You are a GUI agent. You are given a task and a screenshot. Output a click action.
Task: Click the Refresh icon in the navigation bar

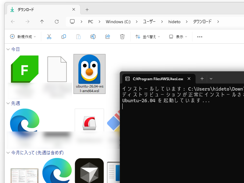(x=57, y=22)
